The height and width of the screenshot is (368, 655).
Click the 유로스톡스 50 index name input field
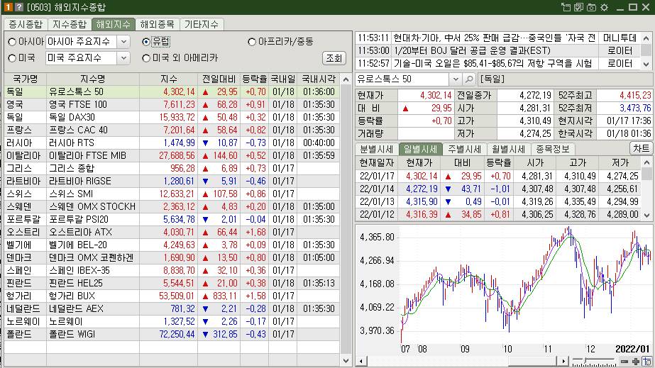pos(402,79)
